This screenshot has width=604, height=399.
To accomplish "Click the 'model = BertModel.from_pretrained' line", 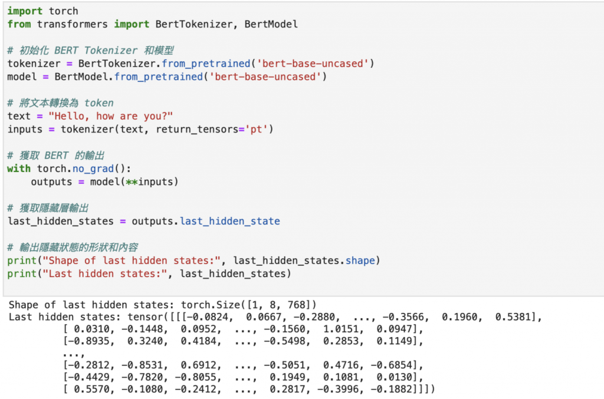I will [x=167, y=77].
